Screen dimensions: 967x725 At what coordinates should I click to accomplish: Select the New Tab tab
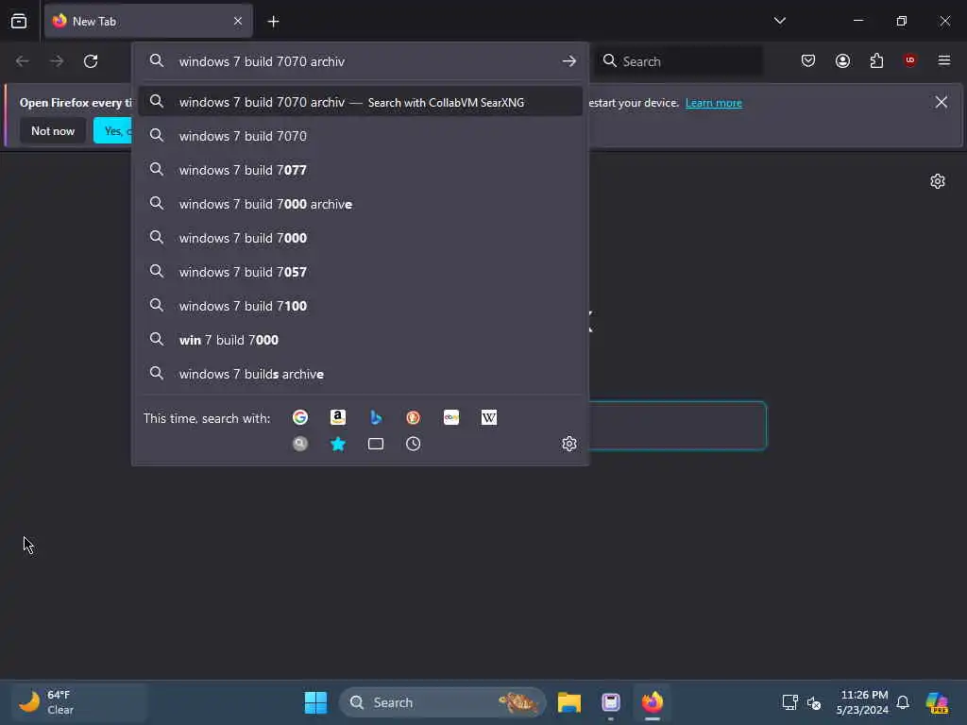point(148,21)
